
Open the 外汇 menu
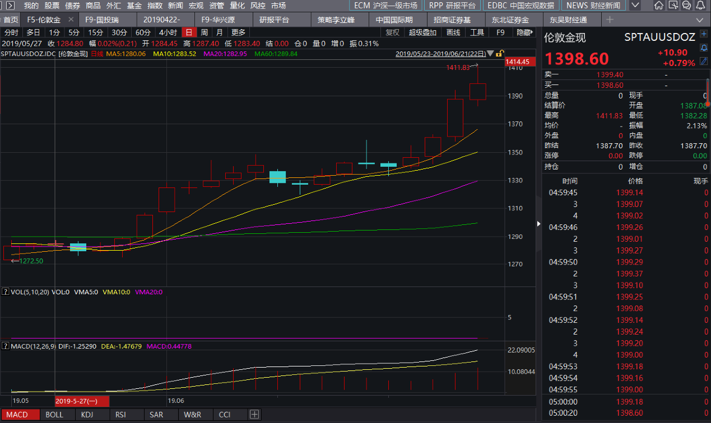click(113, 6)
